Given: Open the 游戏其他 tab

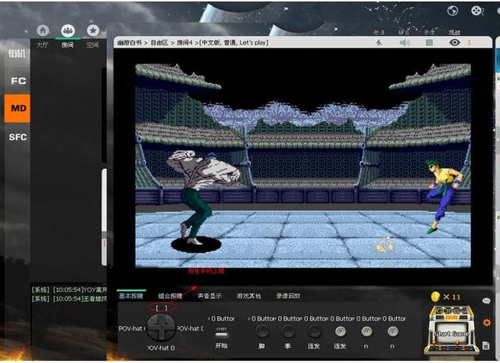Looking at the screenshot, I should pos(248,296).
